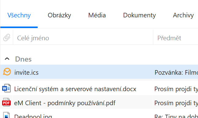Go to the Dokumenty tab
This screenshot has width=198, height=118.
[140, 15]
